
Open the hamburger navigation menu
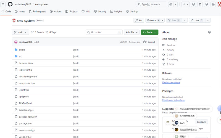pyautogui.click(x=3, y=4)
